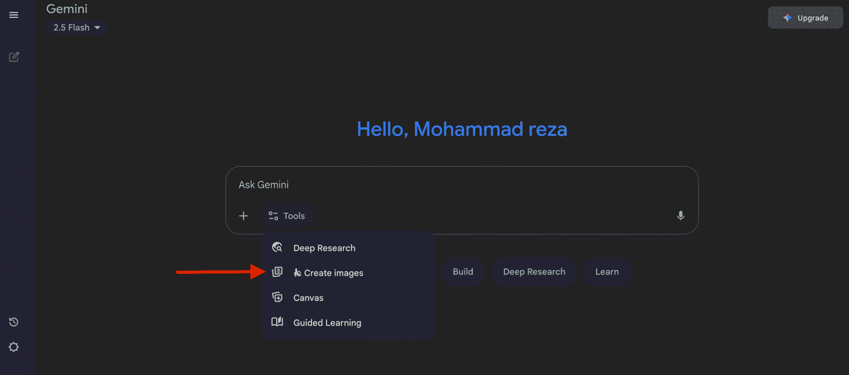The width and height of the screenshot is (849, 375).
Task: Click the Build suggestion chip
Action: click(x=463, y=272)
